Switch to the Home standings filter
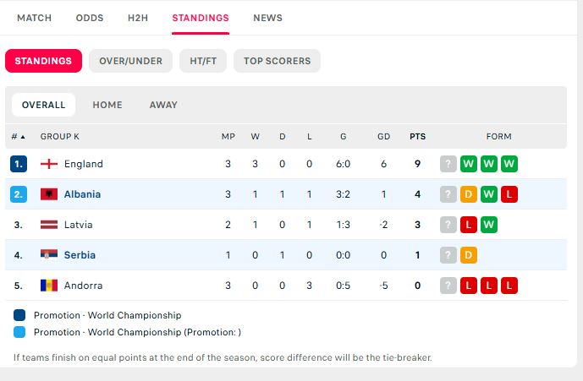Screen dimensions: 583x381 [107, 105]
